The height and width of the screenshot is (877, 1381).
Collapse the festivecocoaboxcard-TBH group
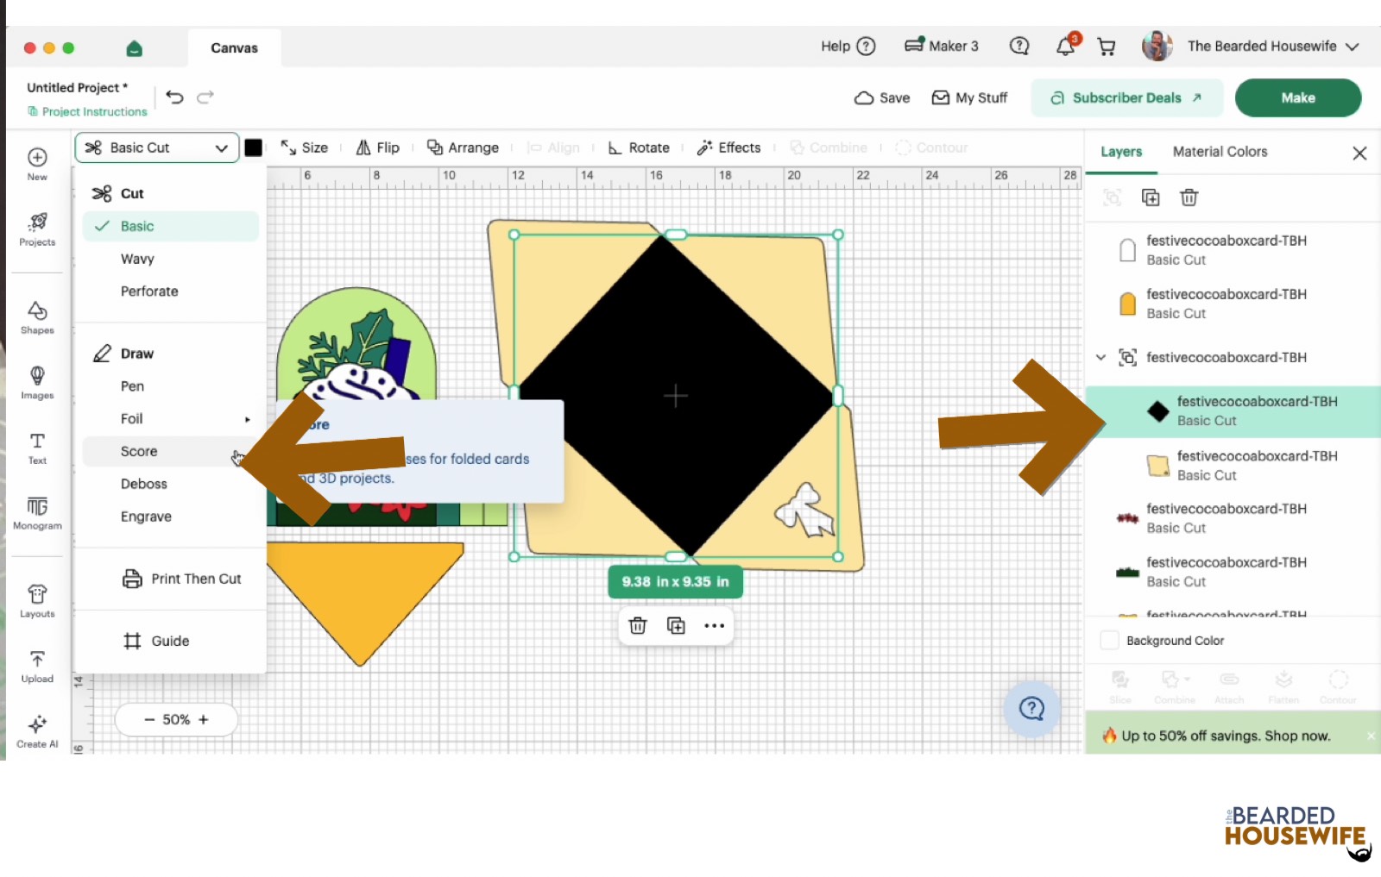point(1100,357)
